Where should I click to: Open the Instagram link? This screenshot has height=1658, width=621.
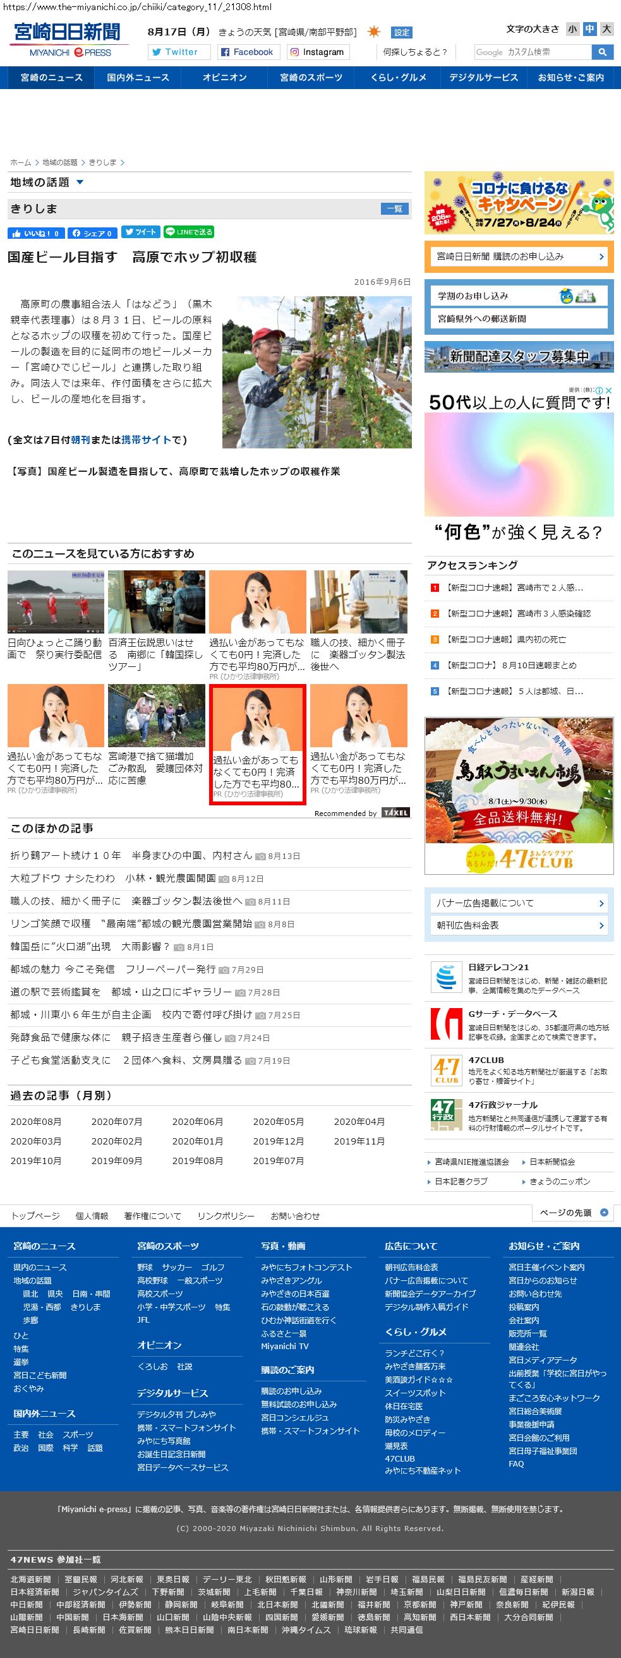coord(317,52)
